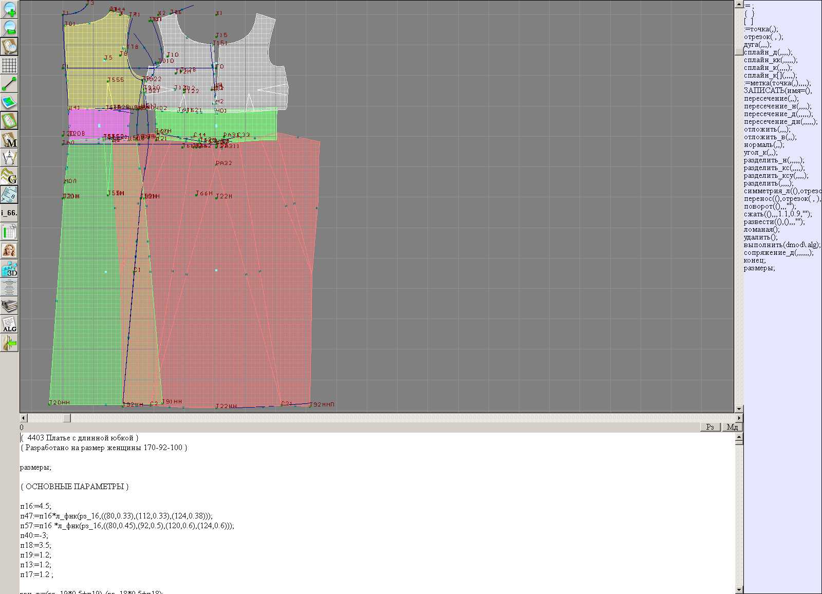Open the 3D view icon
The image size is (822, 594).
pos(9,269)
